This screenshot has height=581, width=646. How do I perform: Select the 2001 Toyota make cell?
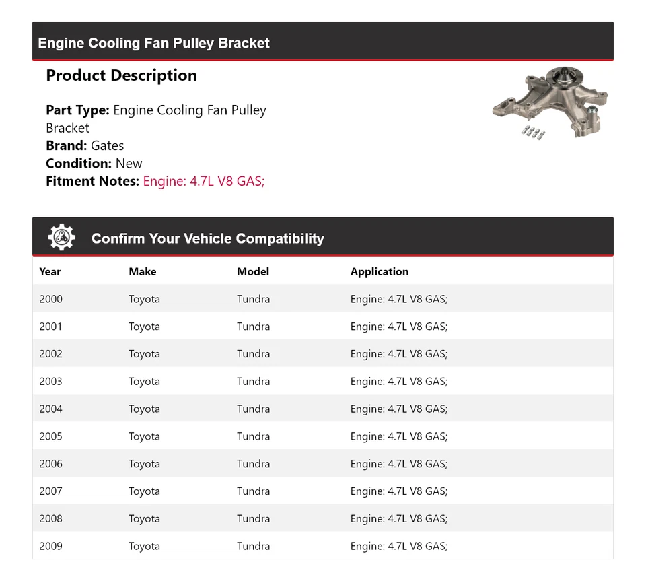[144, 327]
